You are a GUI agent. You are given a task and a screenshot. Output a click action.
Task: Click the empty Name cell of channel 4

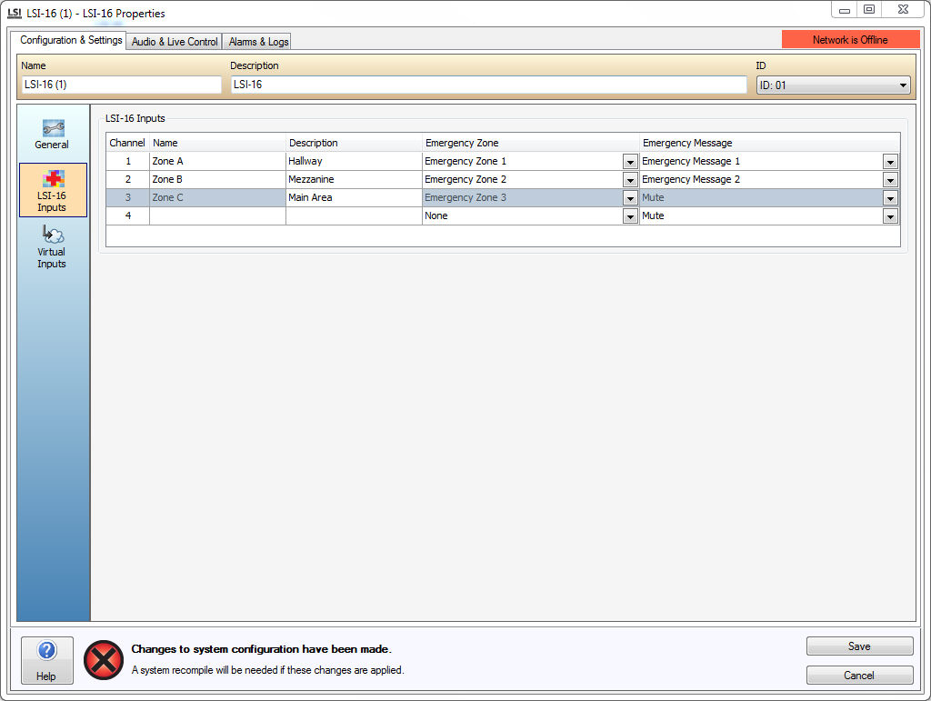(x=217, y=216)
